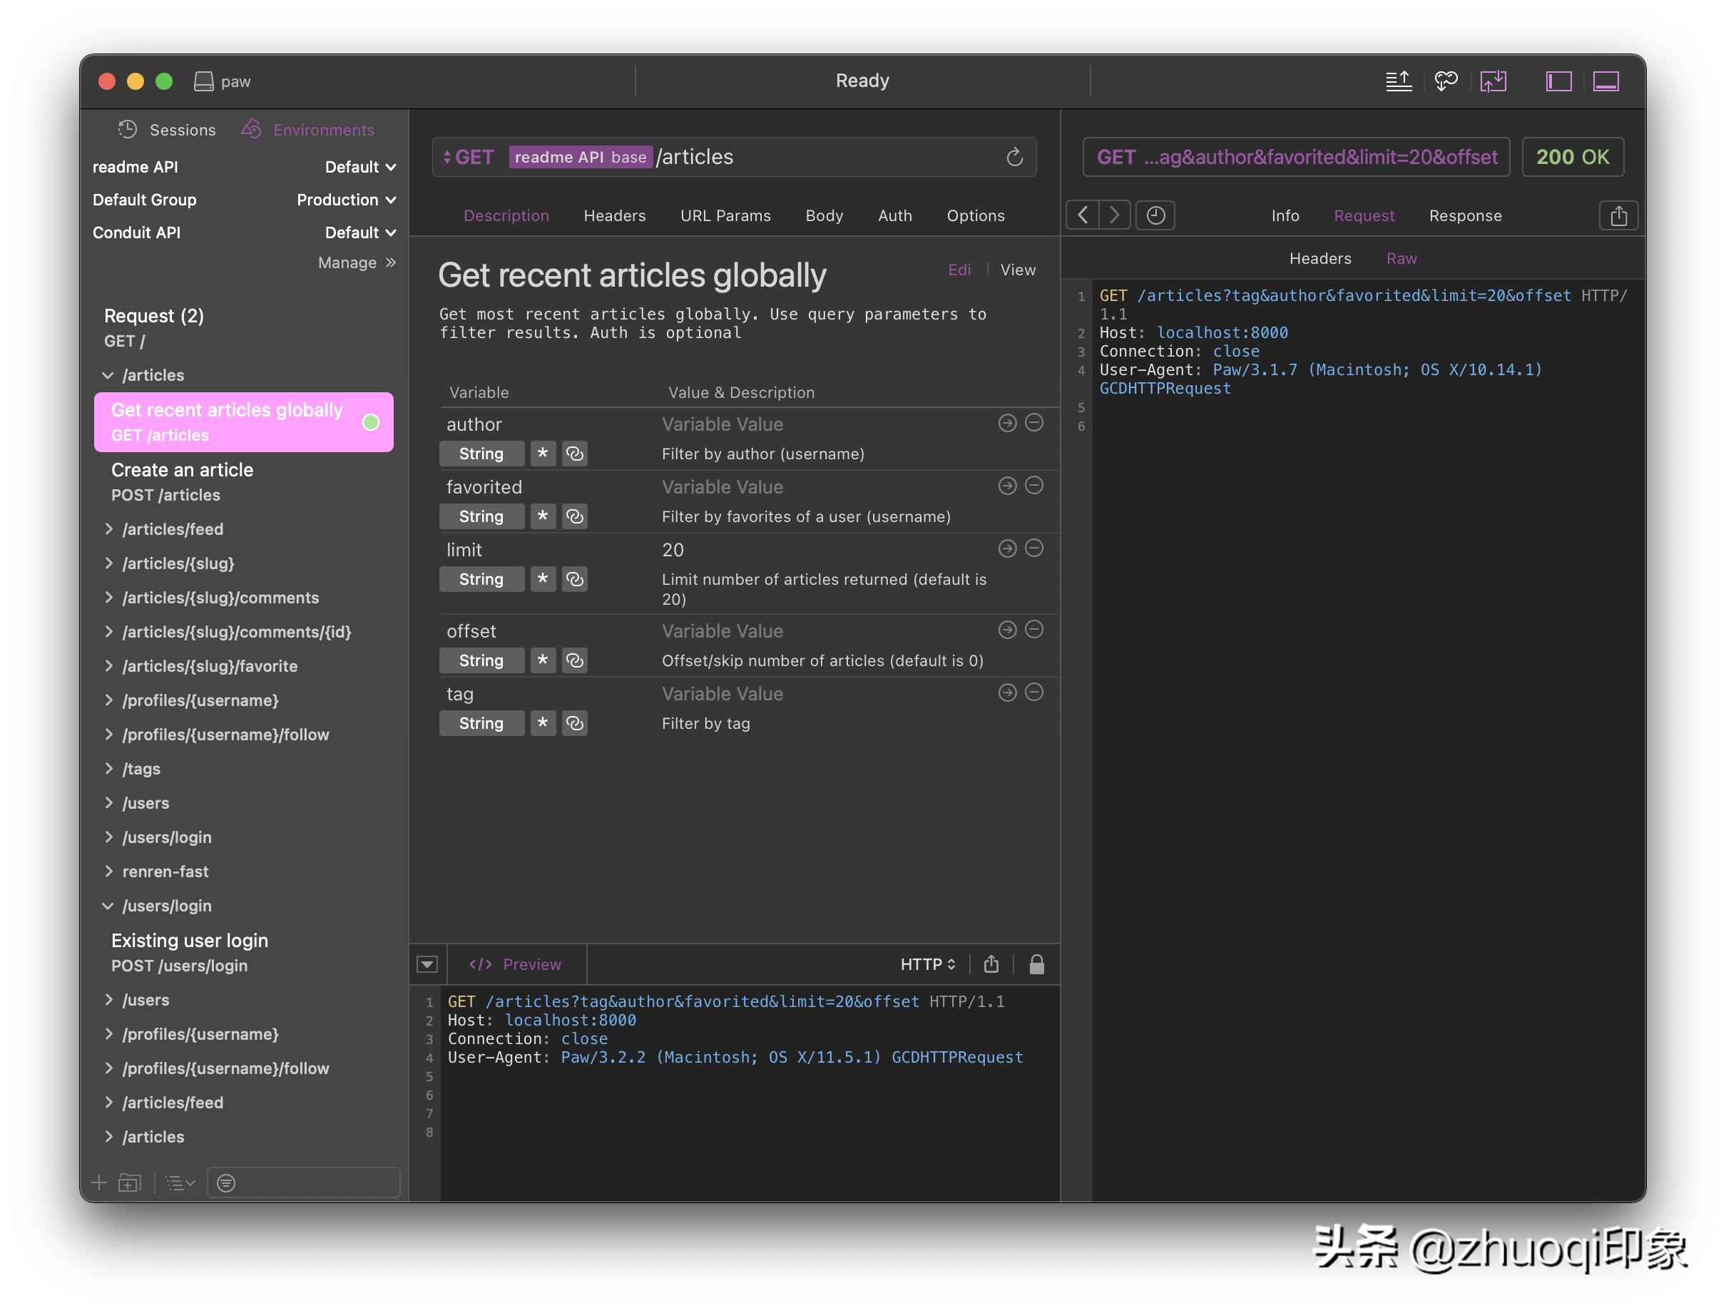Image resolution: width=1726 pixels, height=1308 pixels.
Task: Open the Paw cloud sync icon
Action: click(x=1445, y=81)
